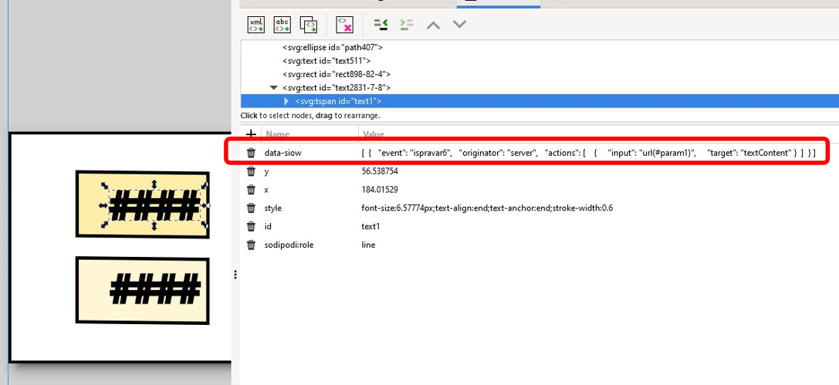Edit the data-siow attribute value
Screen dimensions: 839x385
click(x=587, y=153)
